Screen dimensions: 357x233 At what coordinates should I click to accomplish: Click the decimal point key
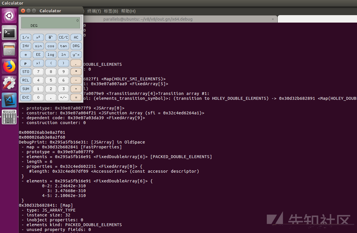51,97
